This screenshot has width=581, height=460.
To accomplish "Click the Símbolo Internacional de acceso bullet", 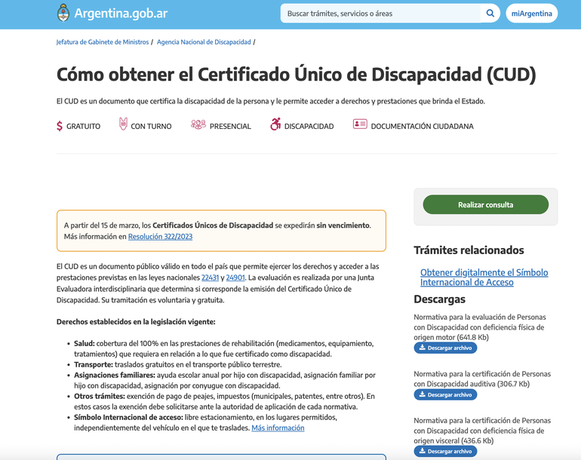I will point(206,422).
